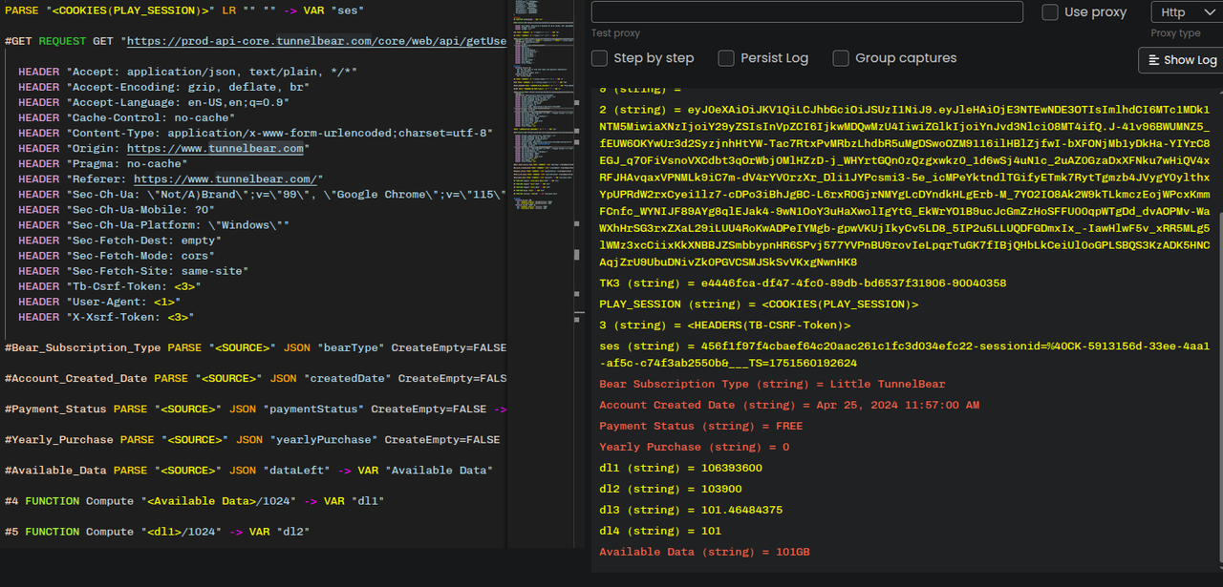
Task: Focus the Test proxy input field
Action: click(x=807, y=11)
